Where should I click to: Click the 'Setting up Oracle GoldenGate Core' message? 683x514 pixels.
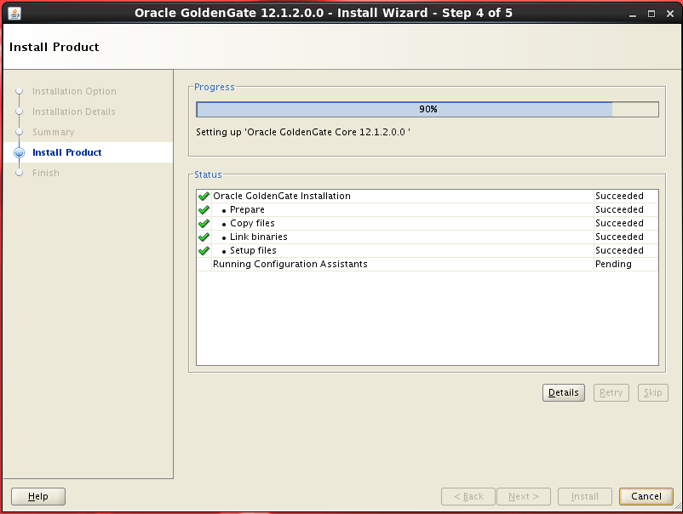click(x=303, y=132)
